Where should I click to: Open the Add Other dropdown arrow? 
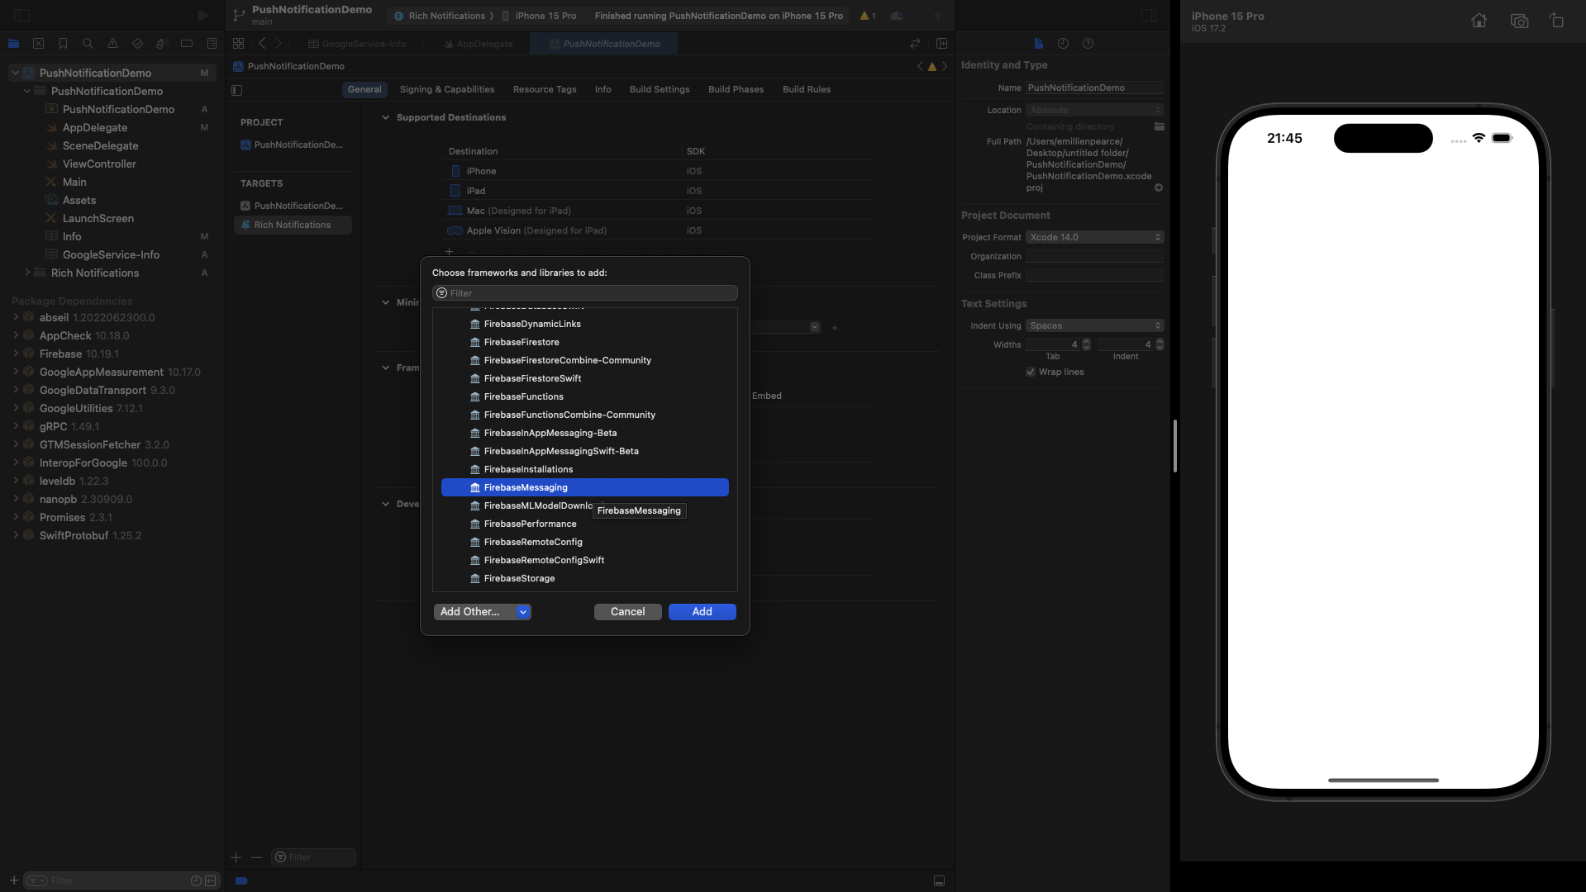(523, 612)
